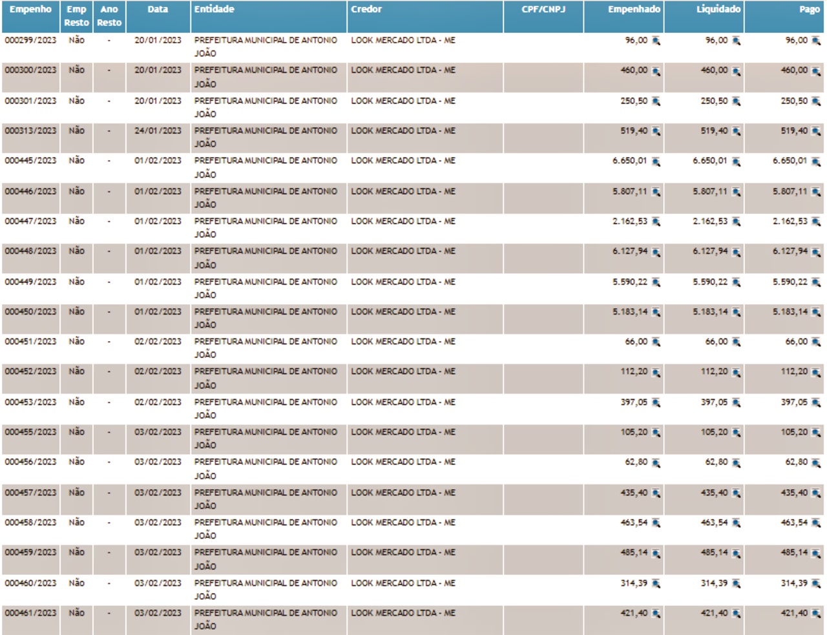Image resolution: width=827 pixels, height=635 pixels.
Task: Show Pago details icon for 000449/2023
Action: tap(816, 282)
